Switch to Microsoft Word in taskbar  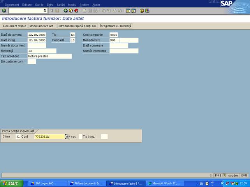(x=163, y=184)
